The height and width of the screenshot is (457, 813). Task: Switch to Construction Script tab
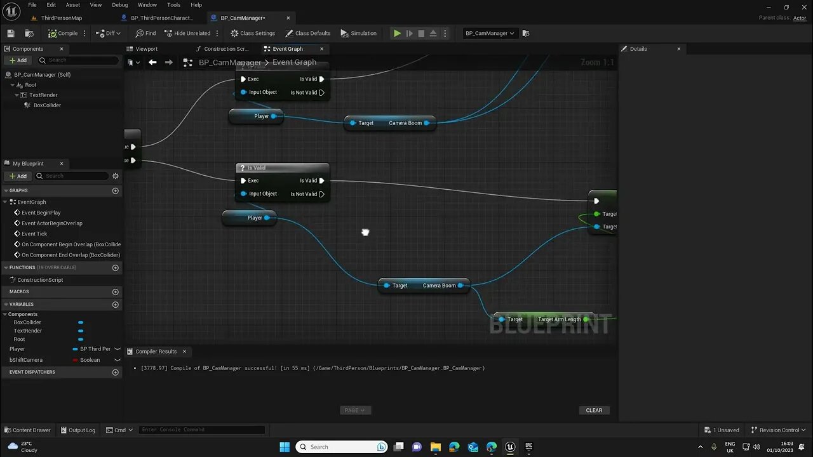coord(226,49)
